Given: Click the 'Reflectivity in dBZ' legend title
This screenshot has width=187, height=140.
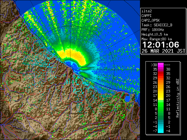Looking at the screenshot, I should [177, 98].
